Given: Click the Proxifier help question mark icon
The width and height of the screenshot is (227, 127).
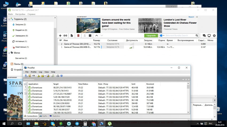Looking at the screenshot, I should pyautogui.click(x=61, y=76).
